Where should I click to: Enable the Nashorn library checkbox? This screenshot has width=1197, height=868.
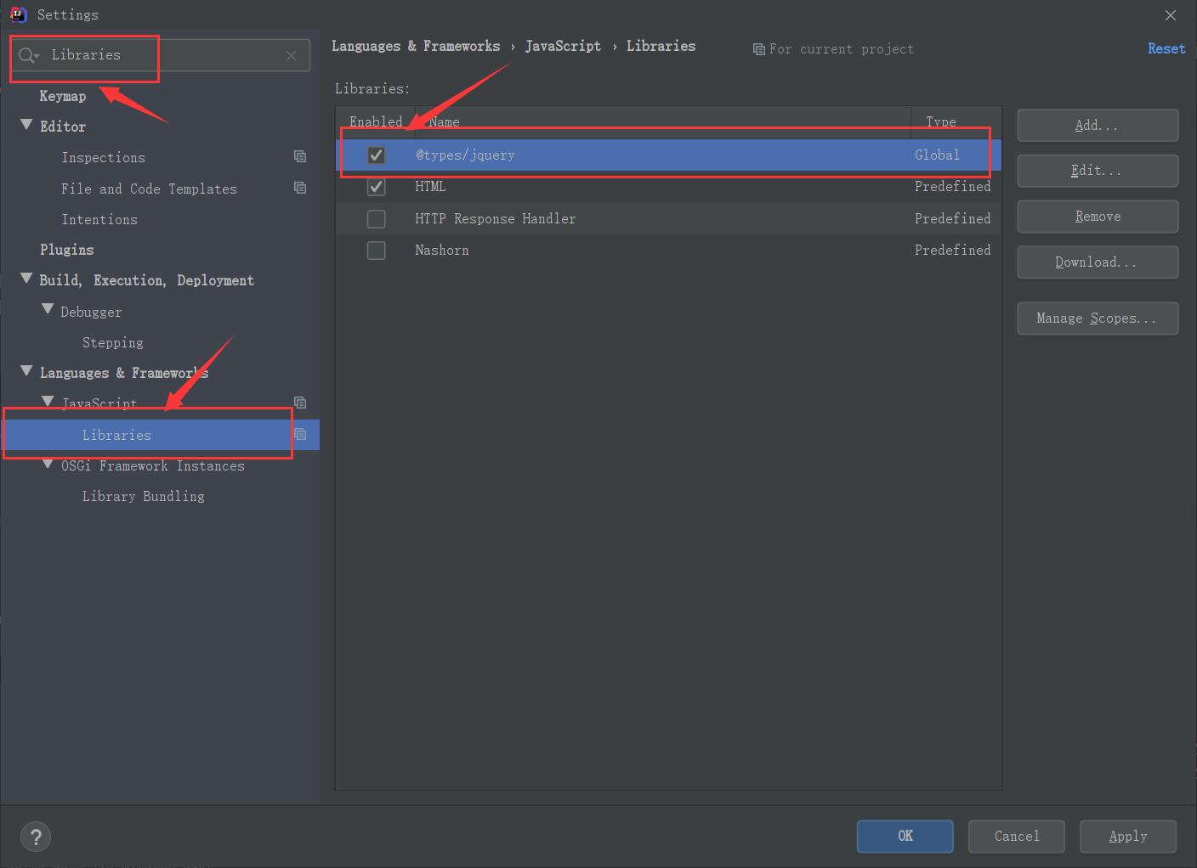click(x=376, y=251)
